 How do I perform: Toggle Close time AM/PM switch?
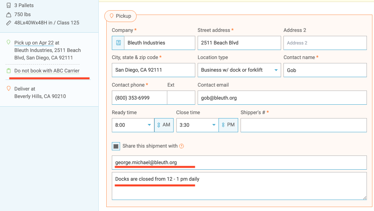228,125
